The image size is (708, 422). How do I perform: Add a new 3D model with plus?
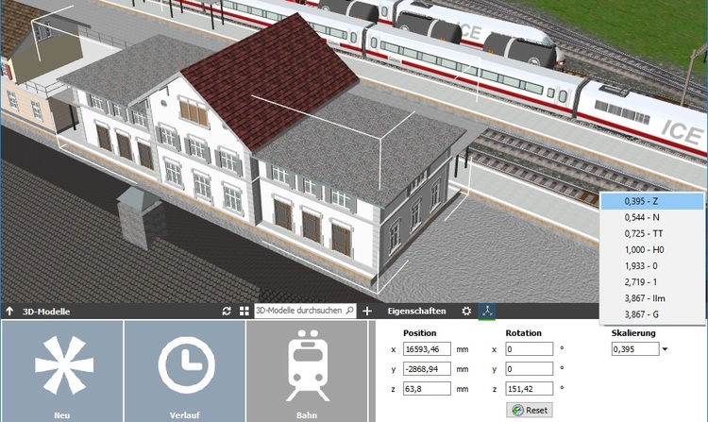(367, 311)
